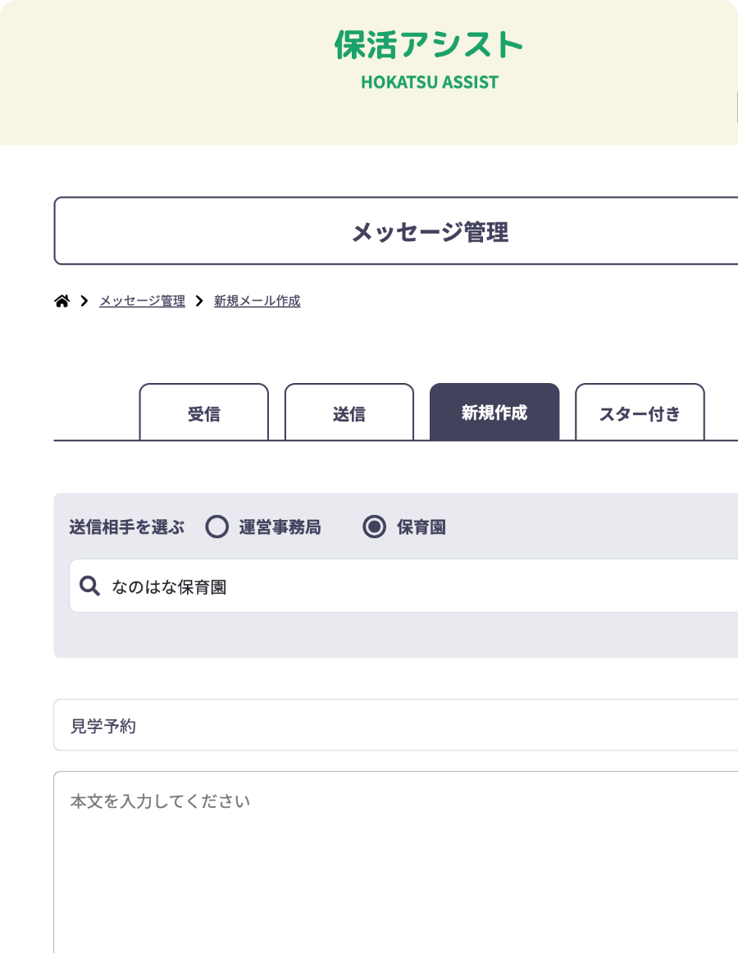Click the magnifying glass search icon
The image size is (738, 953).
pyautogui.click(x=89, y=586)
